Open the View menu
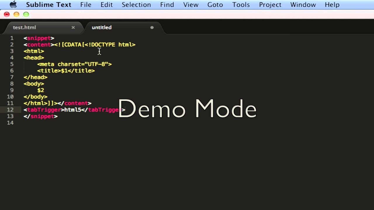 (191, 5)
